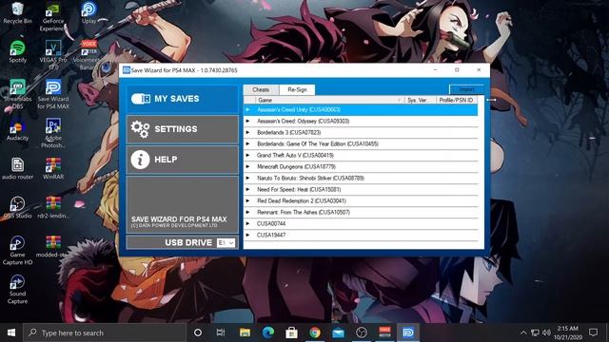Expand the Borderlands 3 row arrow
The height and width of the screenshot is (342, 609).
pyautogui.click(x=247, y=133)
